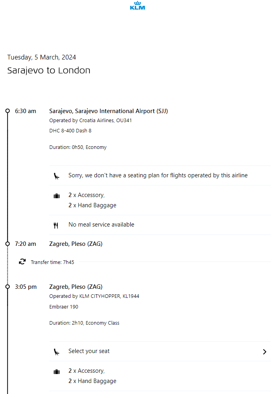Click the meal service fork-knife icon
The image size is (271, 394).
click(56, 225)
